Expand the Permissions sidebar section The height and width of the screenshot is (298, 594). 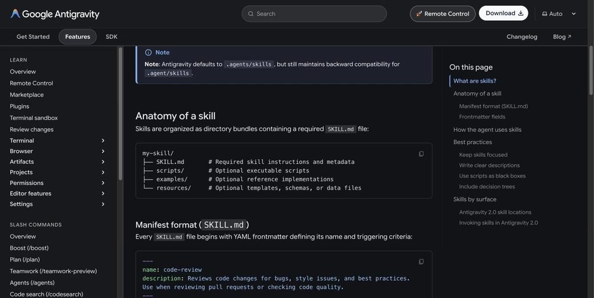click(103, 183)
